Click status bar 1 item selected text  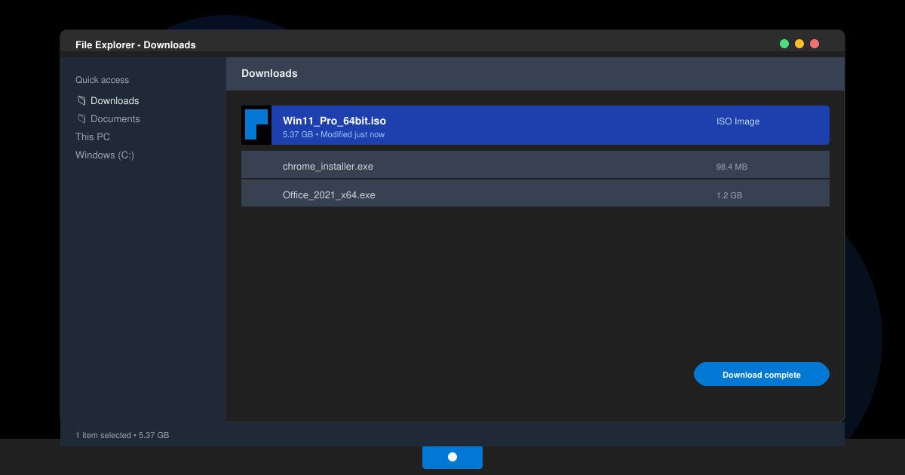coord(122,436)
